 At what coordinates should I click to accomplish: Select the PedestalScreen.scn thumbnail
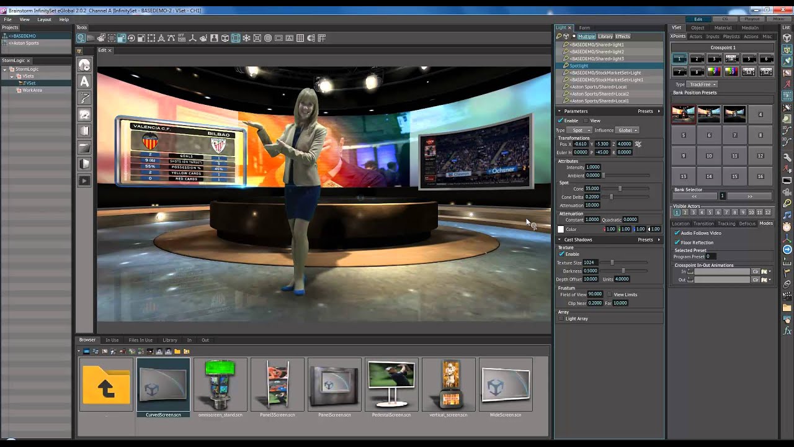coord(391,384)
